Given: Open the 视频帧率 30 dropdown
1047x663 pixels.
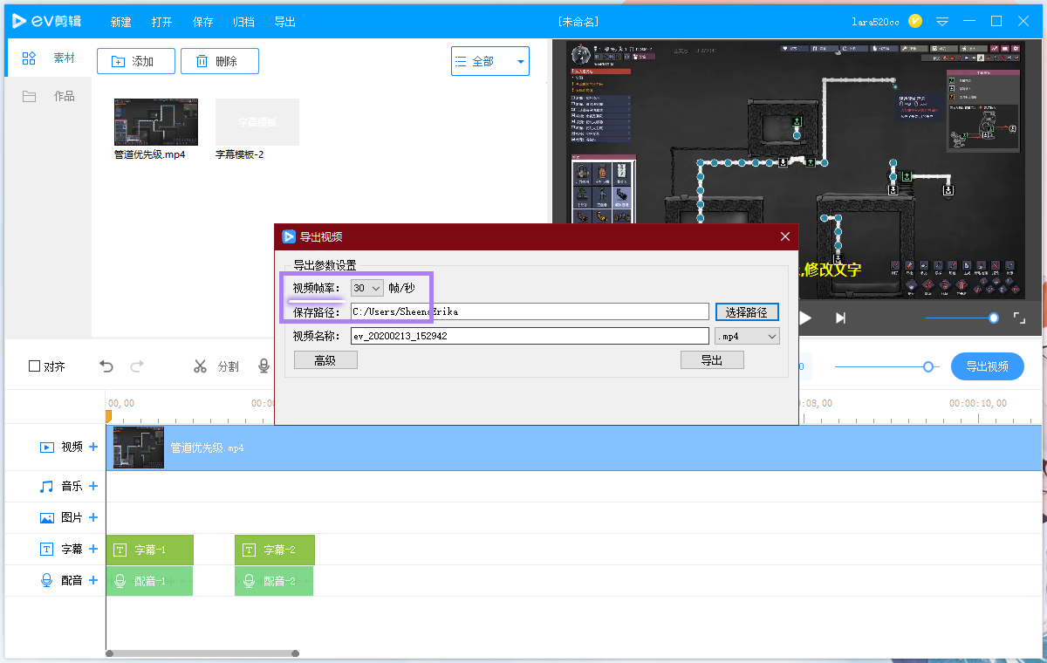Looking at the screenshot, I should click(x=367, y=288).
